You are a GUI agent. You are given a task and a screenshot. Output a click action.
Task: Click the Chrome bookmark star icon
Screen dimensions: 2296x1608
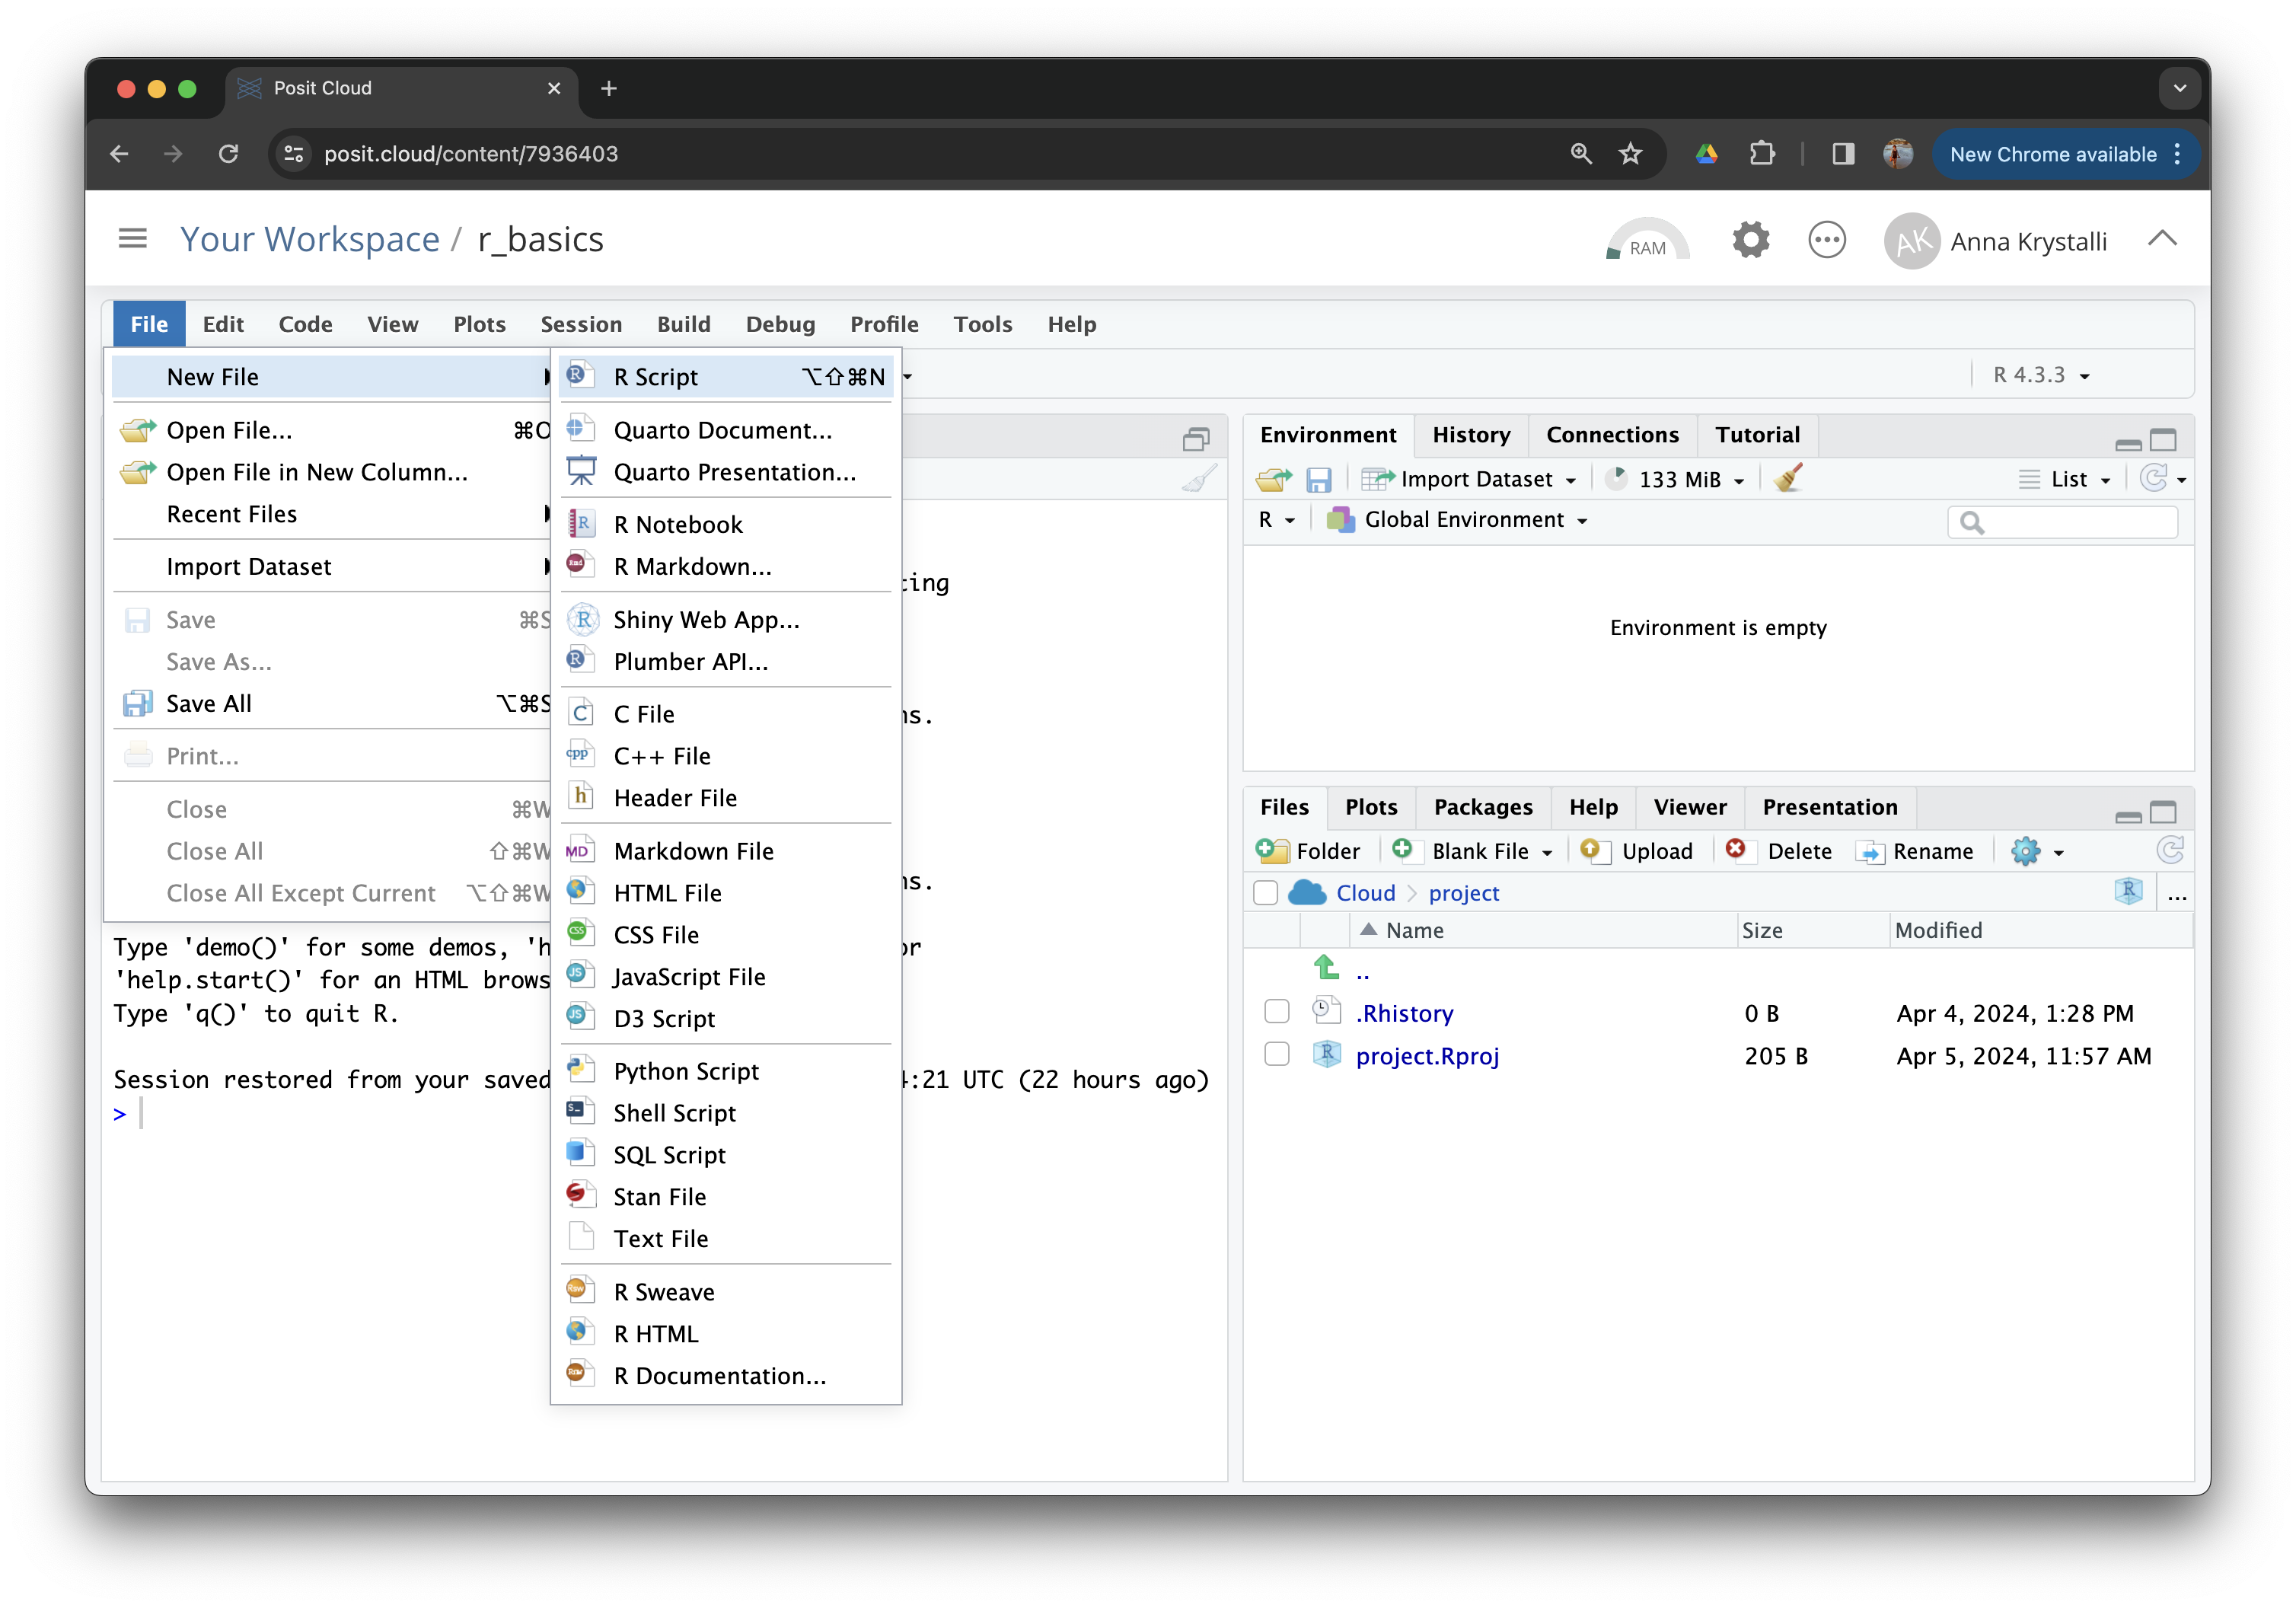coord(1630,154)
